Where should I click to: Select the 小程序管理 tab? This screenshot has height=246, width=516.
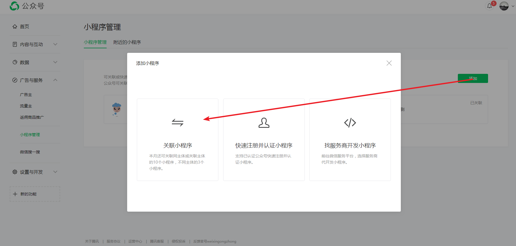point(95,42)
